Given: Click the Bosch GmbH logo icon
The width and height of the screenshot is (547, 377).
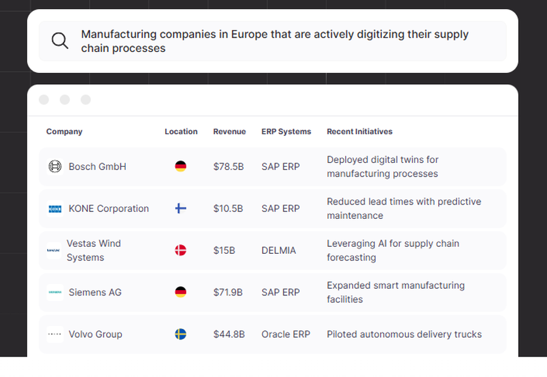Looking at the screenshot, I should [x=55, y=166].
